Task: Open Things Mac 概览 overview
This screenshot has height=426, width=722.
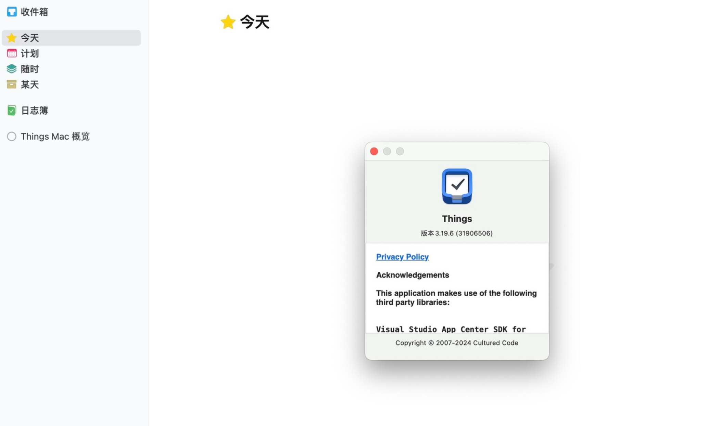Action: pyautogui.click(x=55, y=136)
